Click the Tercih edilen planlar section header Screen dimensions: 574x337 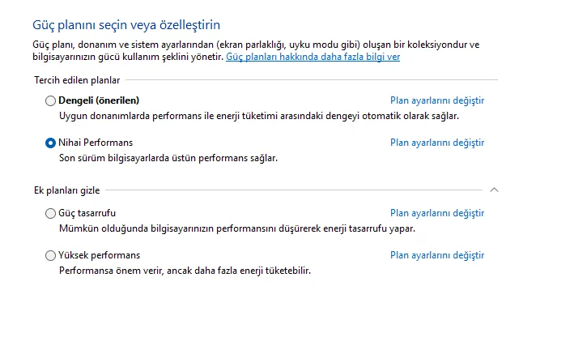point(77,80)
